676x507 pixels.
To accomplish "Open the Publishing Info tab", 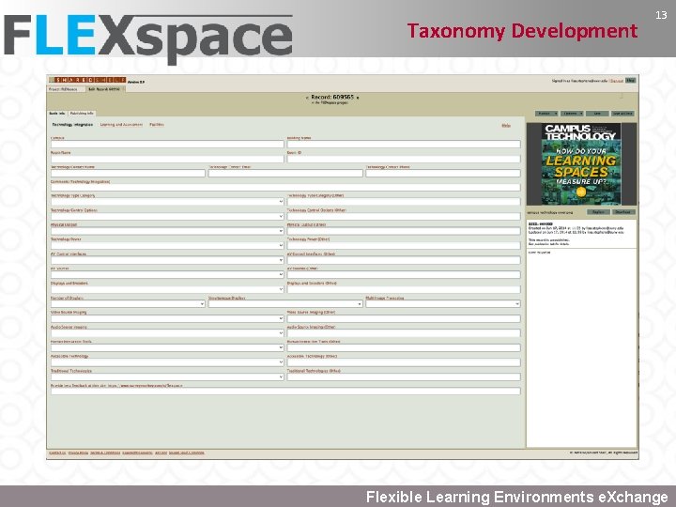I will 82,114.
